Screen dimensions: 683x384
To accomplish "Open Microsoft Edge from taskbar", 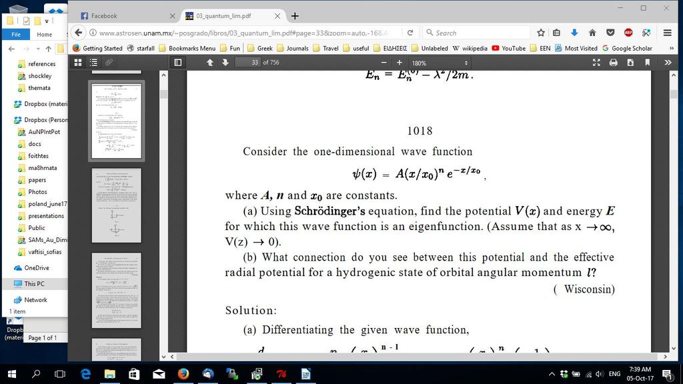I will 86,374.
